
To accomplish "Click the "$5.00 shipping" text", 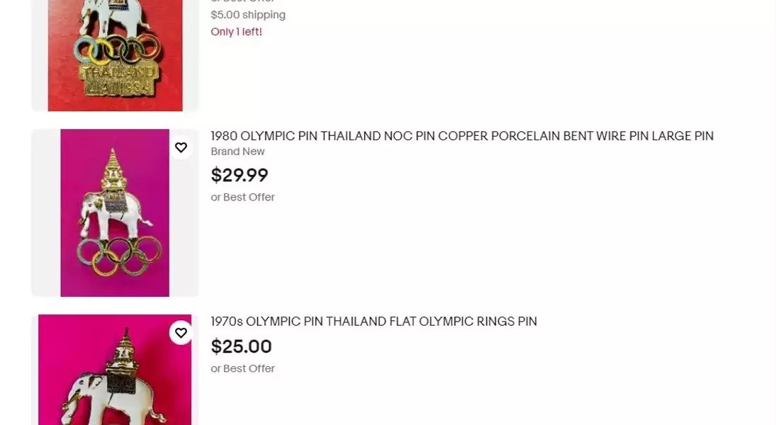I will point(248,15).
